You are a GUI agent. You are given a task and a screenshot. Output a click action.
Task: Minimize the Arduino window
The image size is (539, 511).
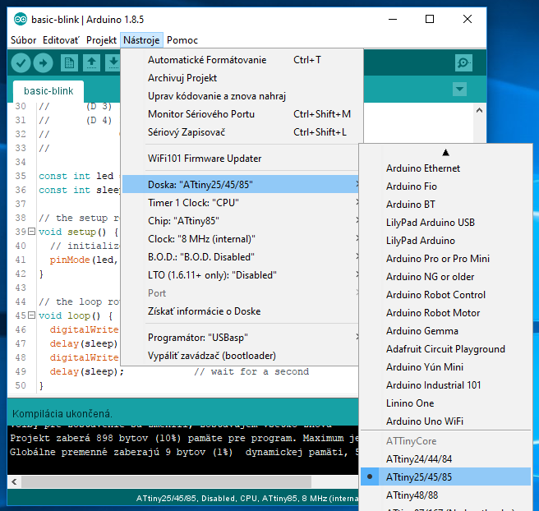click(x=393, y=19)
